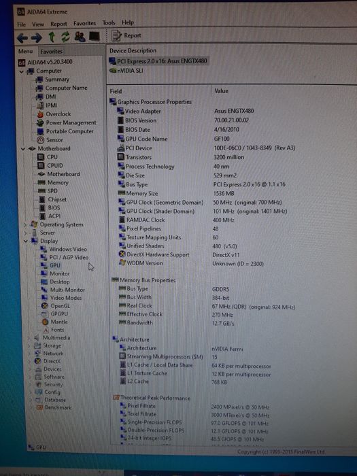Click the black monitor toolbar icon
The image size is (357, 476).
(x=95, y=37)
